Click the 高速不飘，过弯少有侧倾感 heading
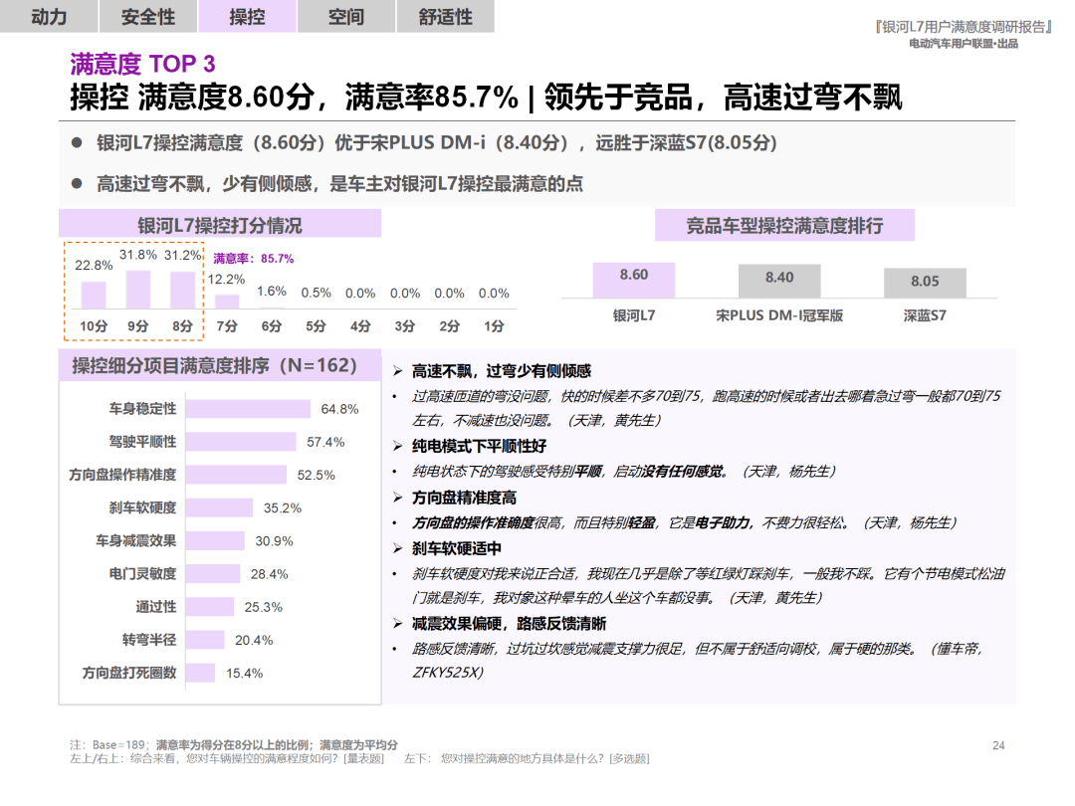Image resolution: width=1075 pixels, height=806 pixels. [501, 371]
